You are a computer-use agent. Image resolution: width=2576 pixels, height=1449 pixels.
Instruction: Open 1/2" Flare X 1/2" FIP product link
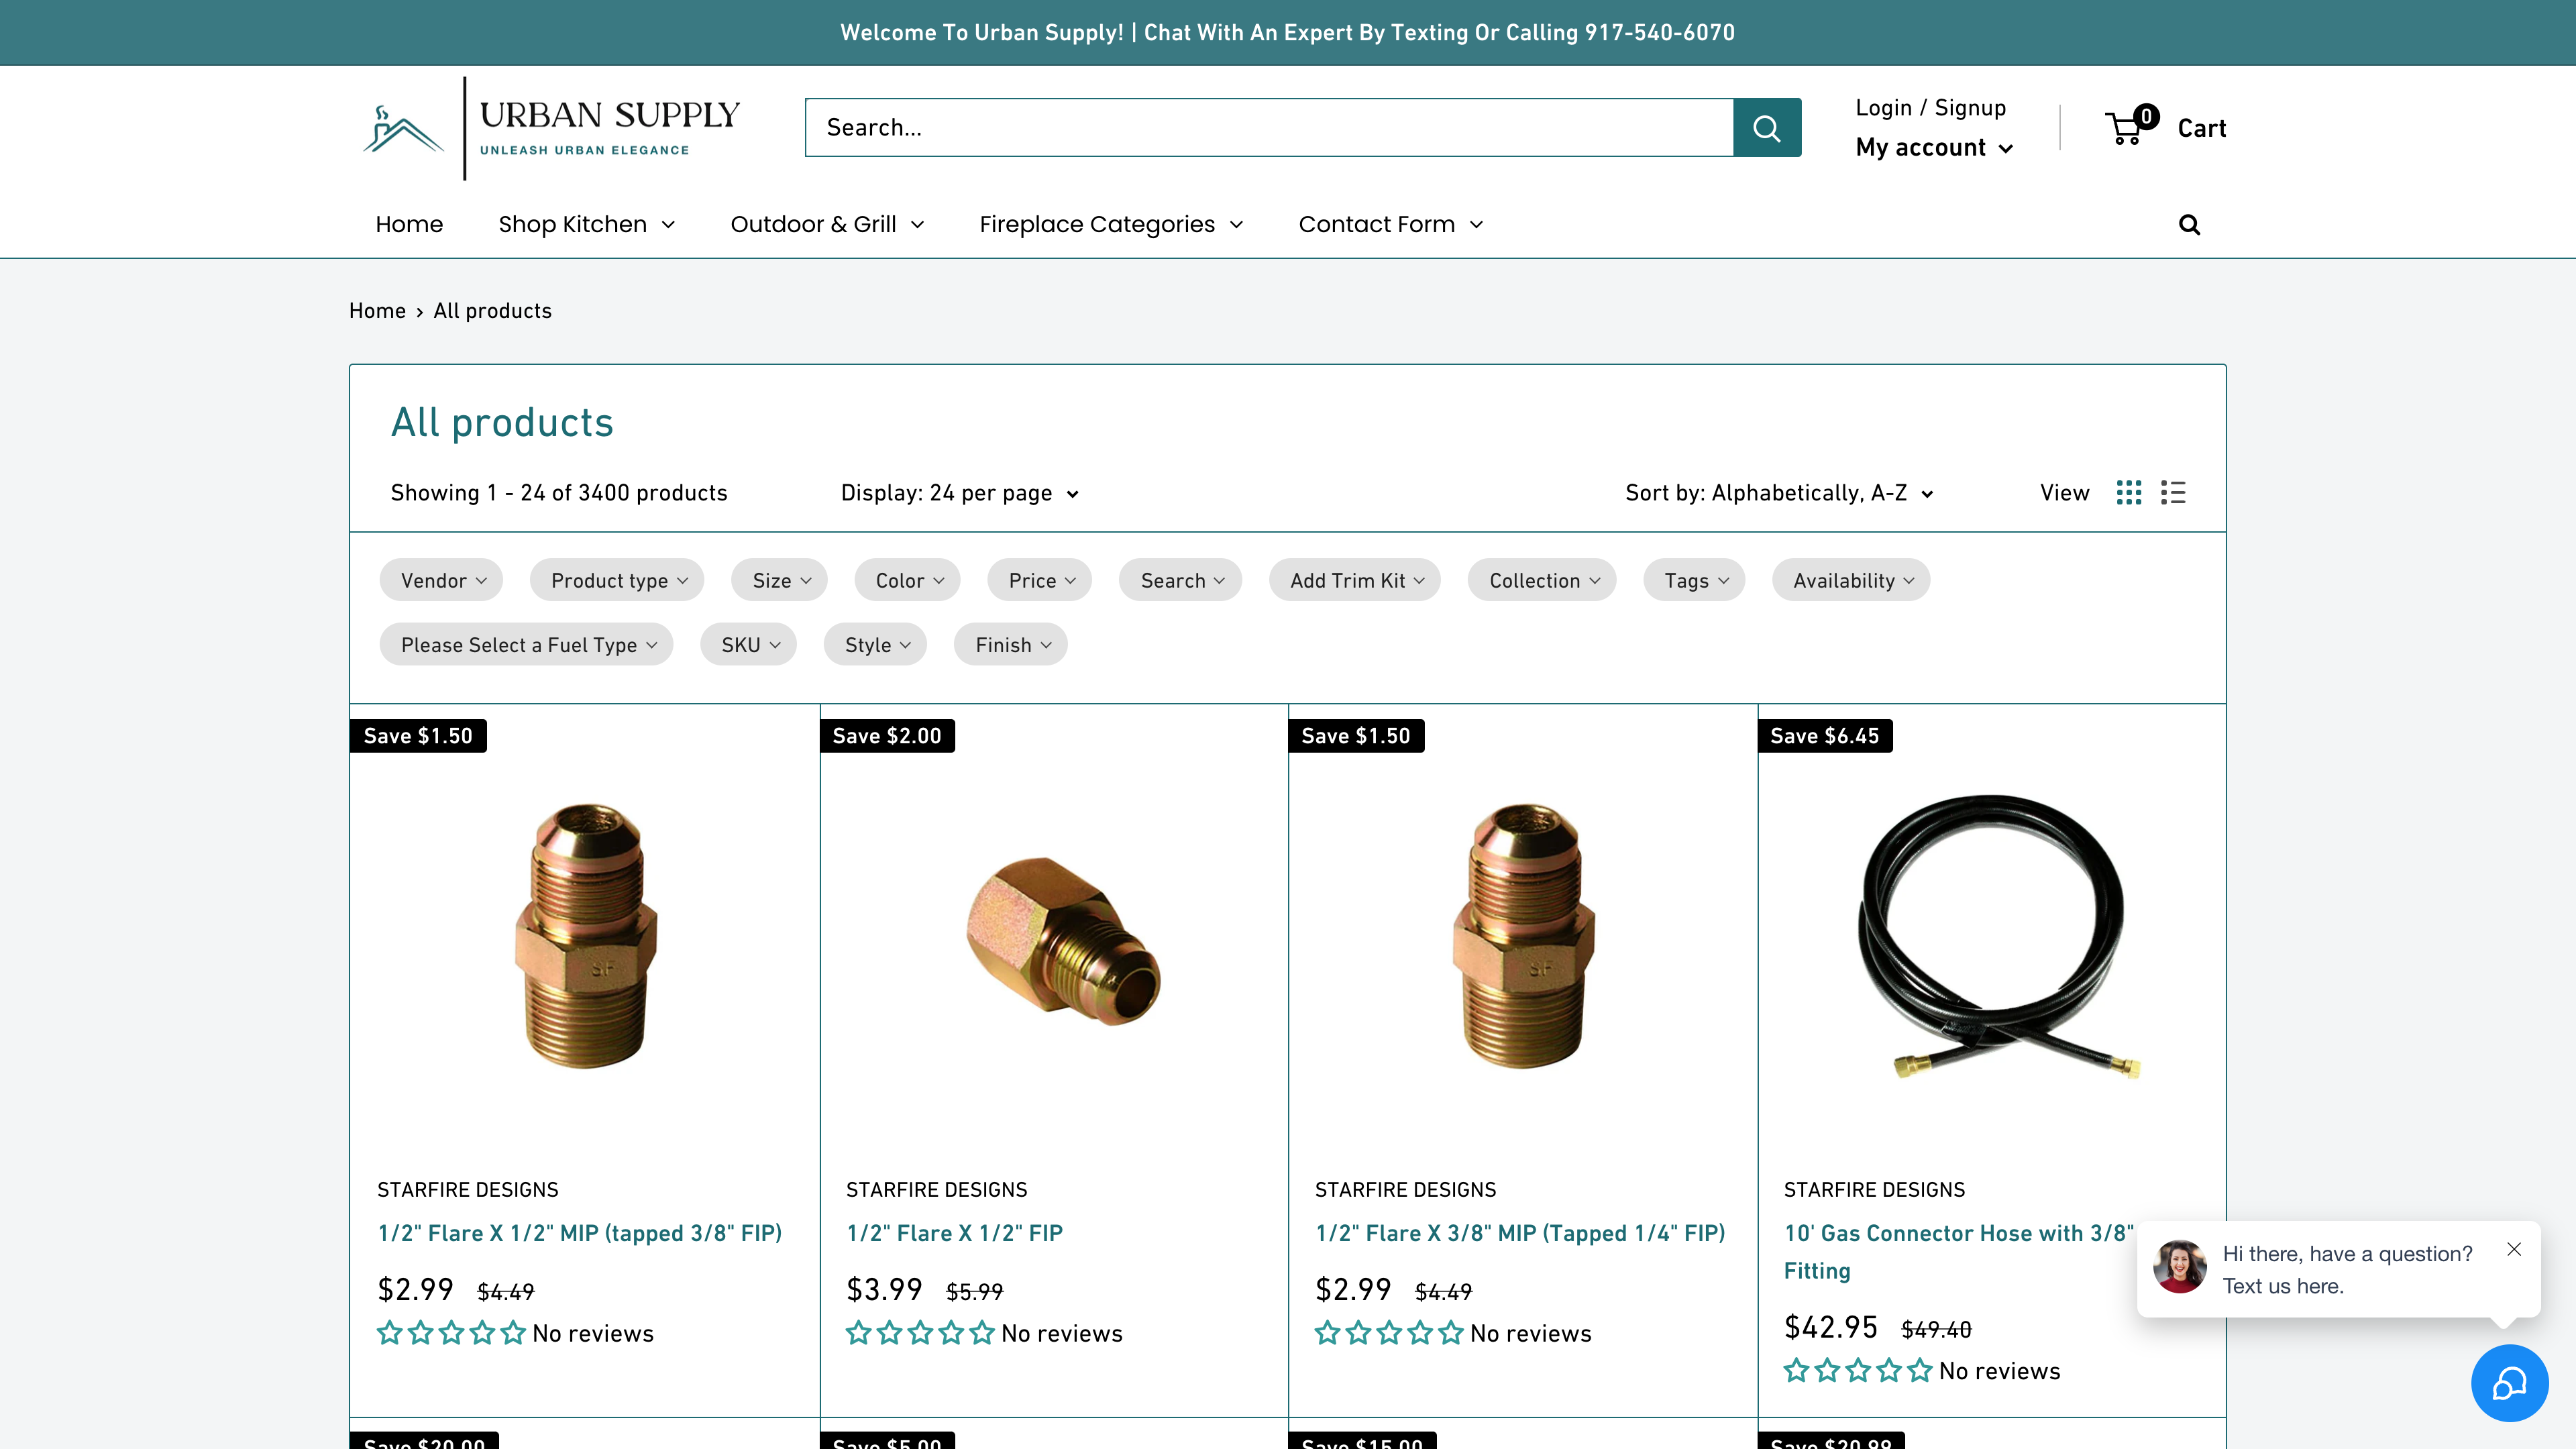[x=954, y=1233]
